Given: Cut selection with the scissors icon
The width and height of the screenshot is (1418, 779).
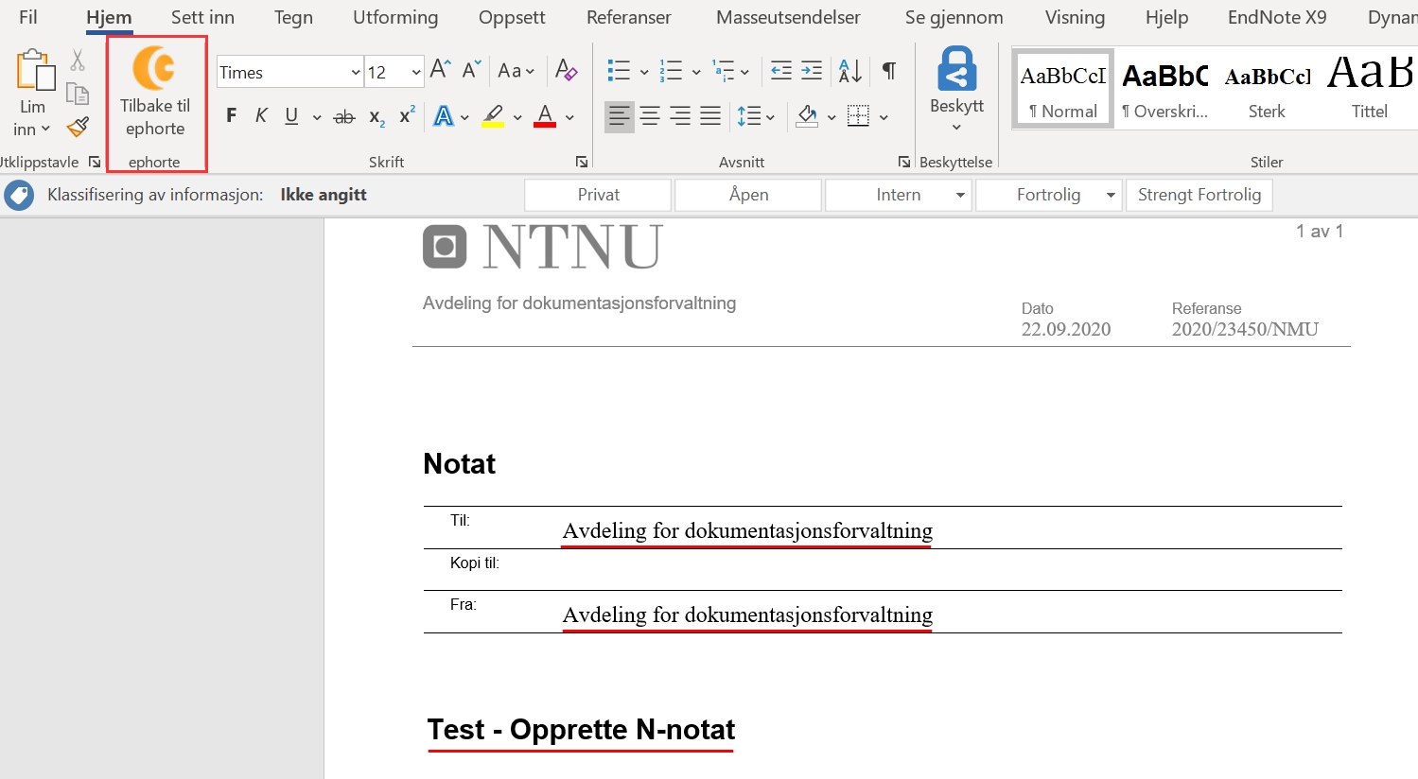Looking at the screenshot, I should pyautogui.click(x=78, y=61).
